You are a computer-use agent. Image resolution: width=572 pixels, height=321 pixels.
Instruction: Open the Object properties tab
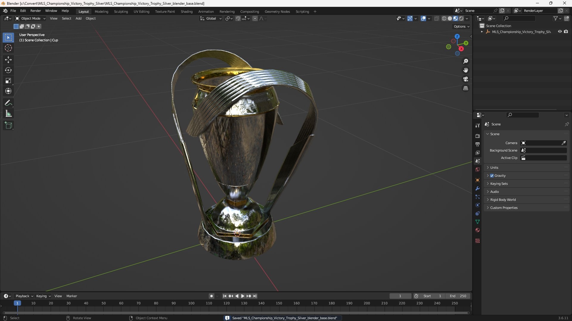point(478,180)
